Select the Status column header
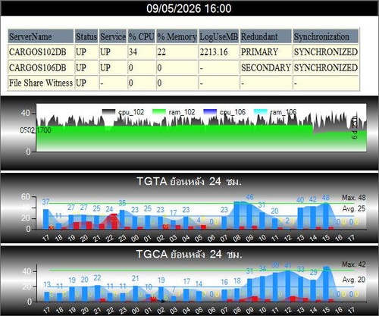 tap(86, 36)
